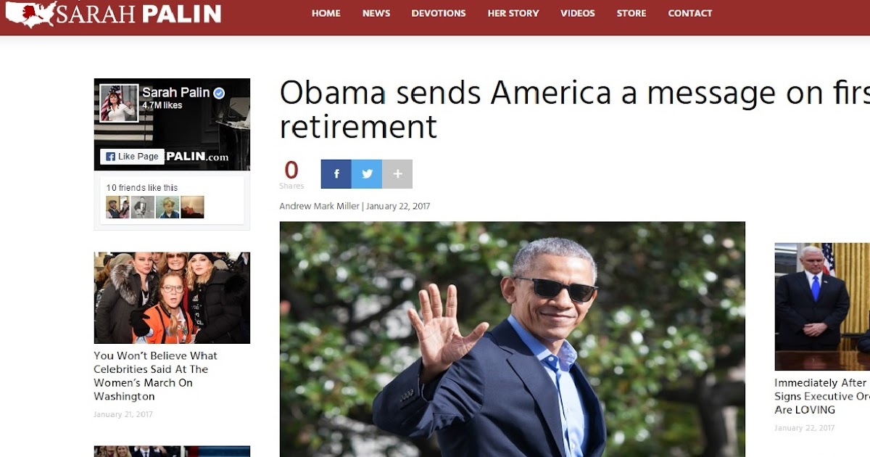The width and height of the screenshot is (870, 457).
Task: Click the Facebook share icon
Action: [336, 174]
